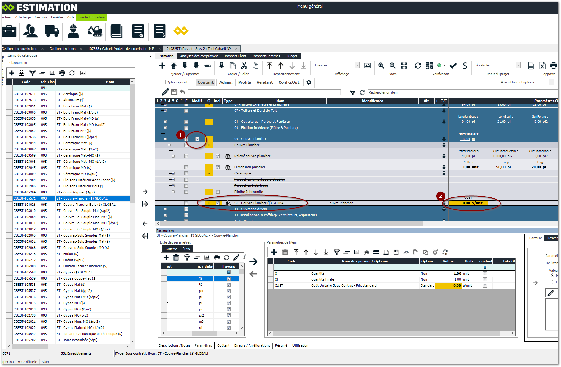The image size is (561, 367).
Task: Open the Fenêtre menu
Action: click(x=57, y=17)
